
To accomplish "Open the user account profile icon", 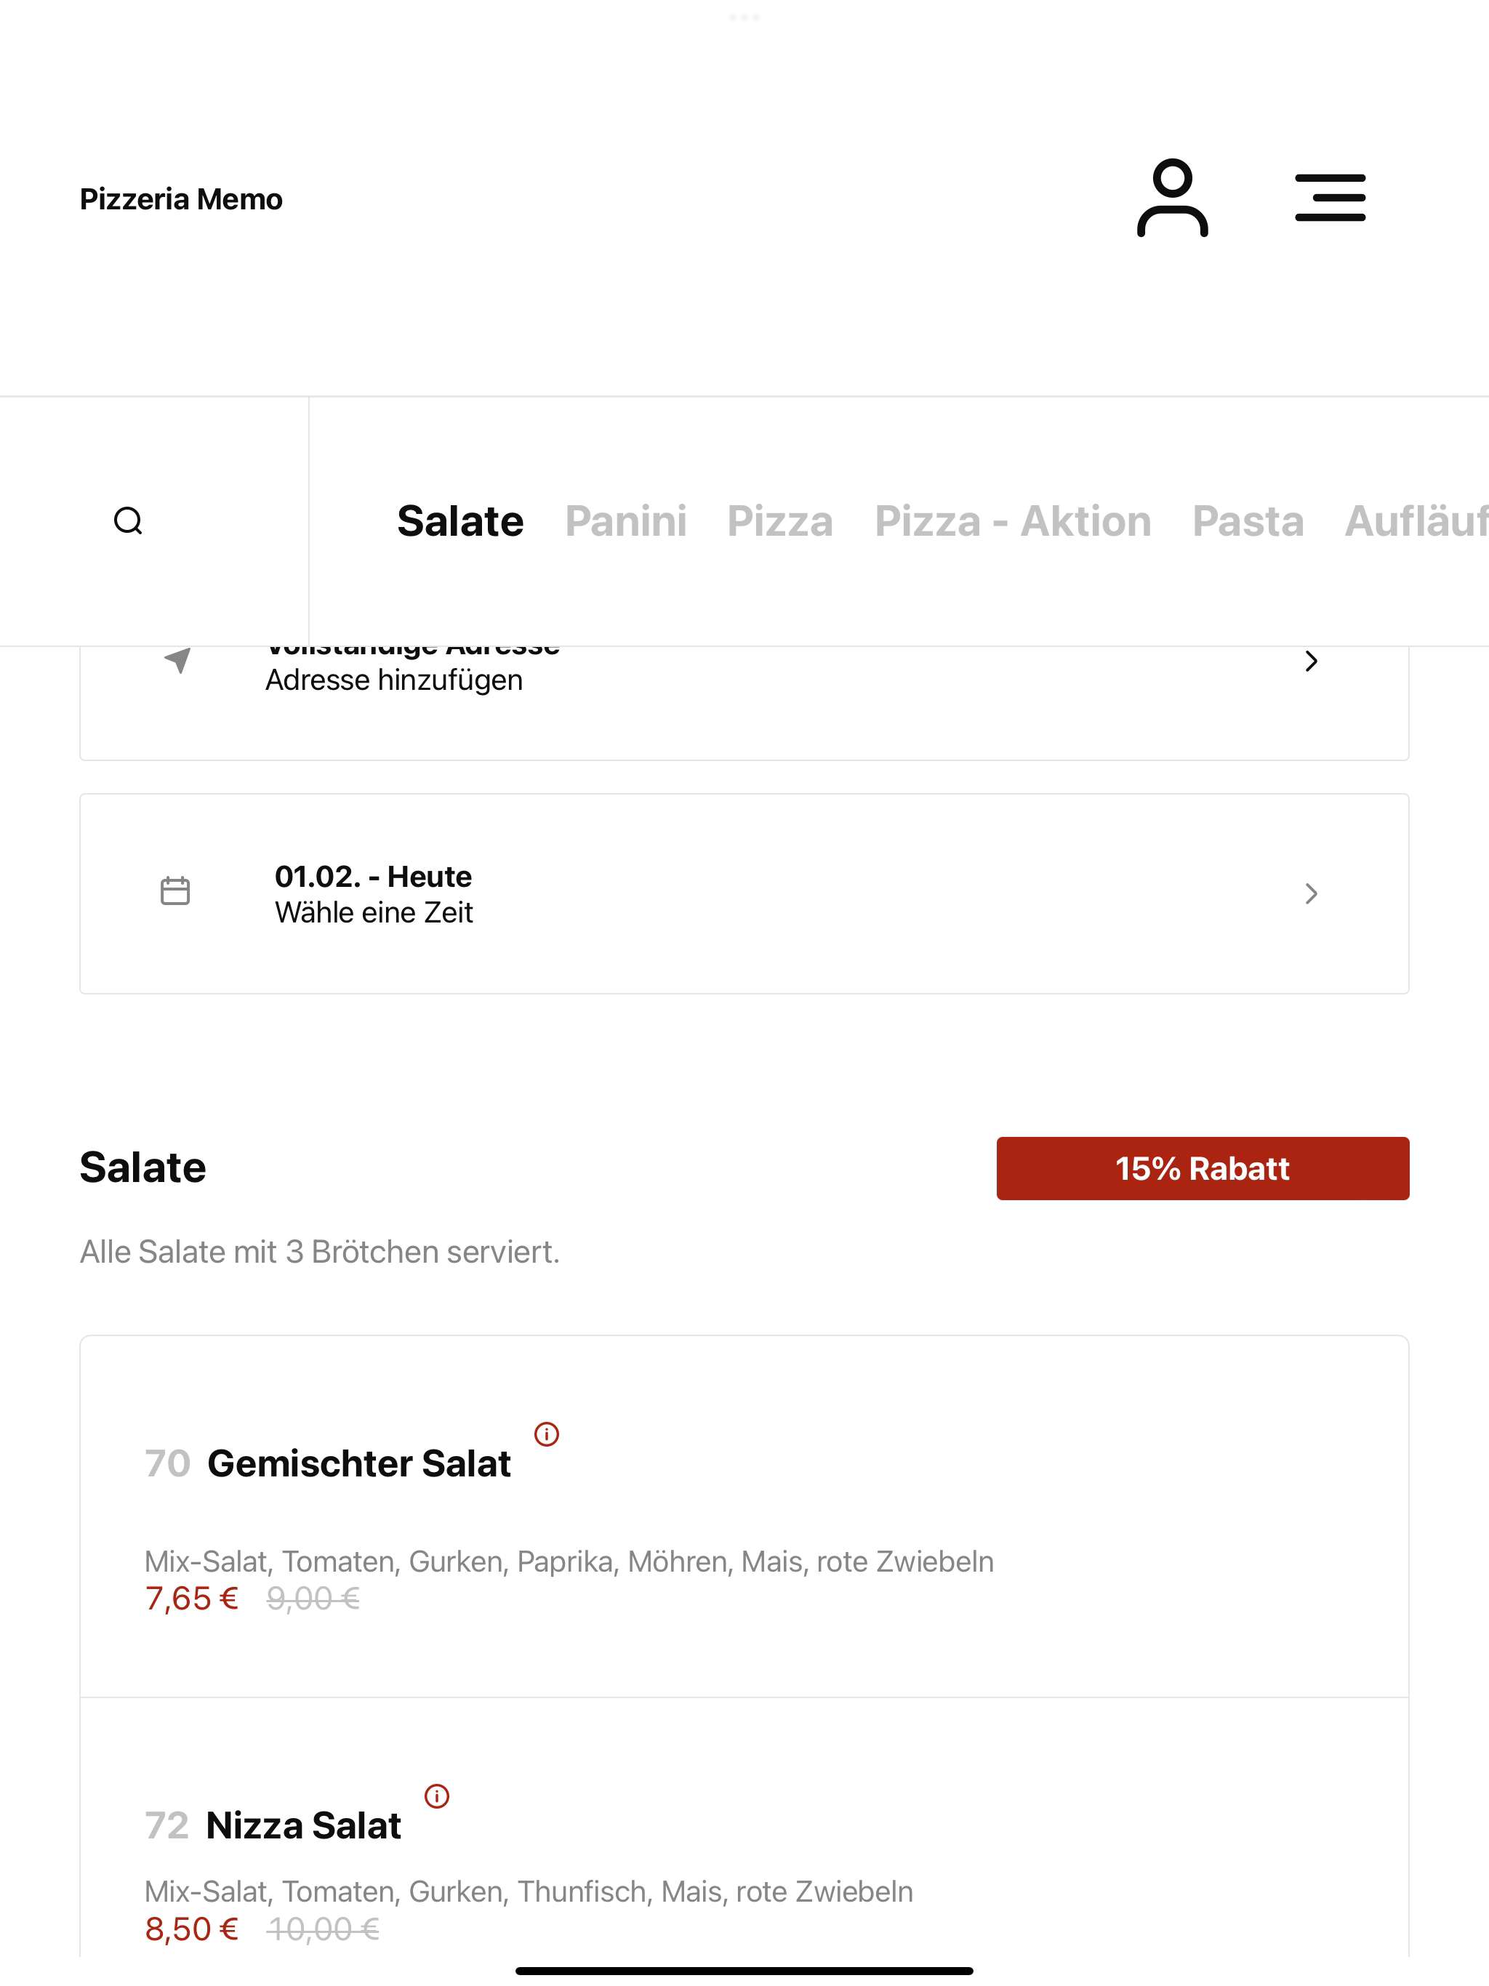I will click(x=1172, y=198).
